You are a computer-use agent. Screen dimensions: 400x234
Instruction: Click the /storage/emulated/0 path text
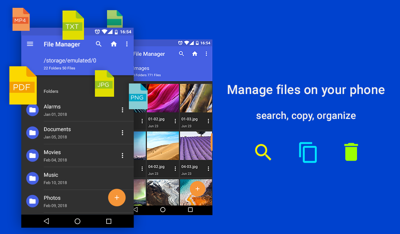(x=70, y=60)
